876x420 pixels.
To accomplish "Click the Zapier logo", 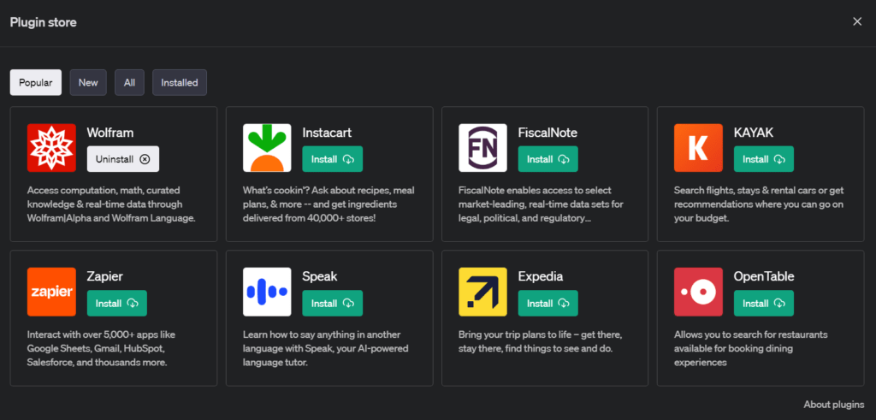I will (x=51, y=292).
